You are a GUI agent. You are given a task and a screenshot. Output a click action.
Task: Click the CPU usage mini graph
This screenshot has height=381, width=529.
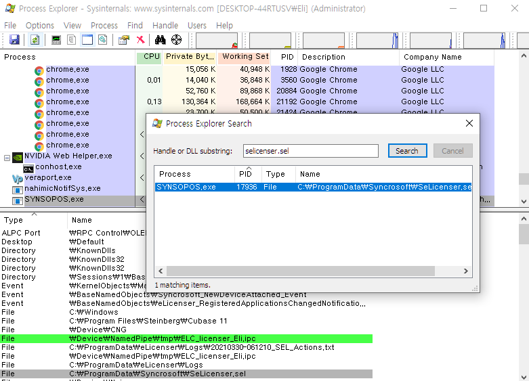click(217, 41)
